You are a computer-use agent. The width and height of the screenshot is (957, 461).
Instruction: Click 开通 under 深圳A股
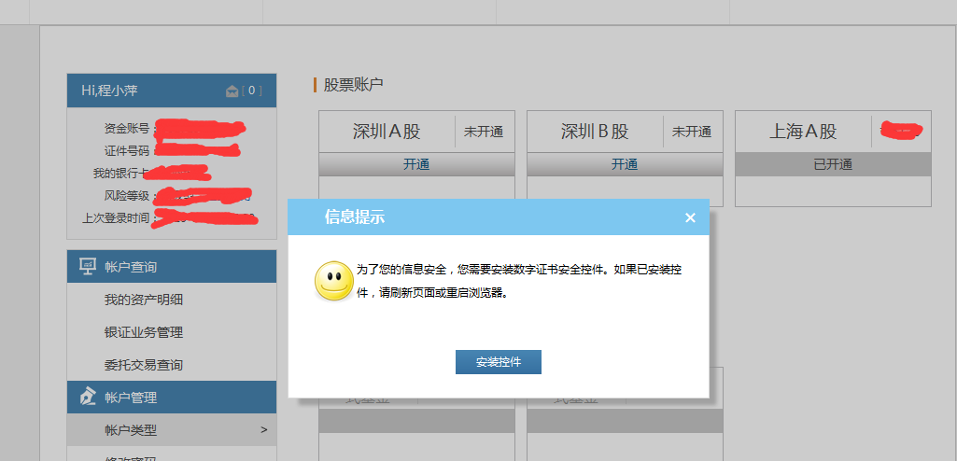click(x=416, y=164)
